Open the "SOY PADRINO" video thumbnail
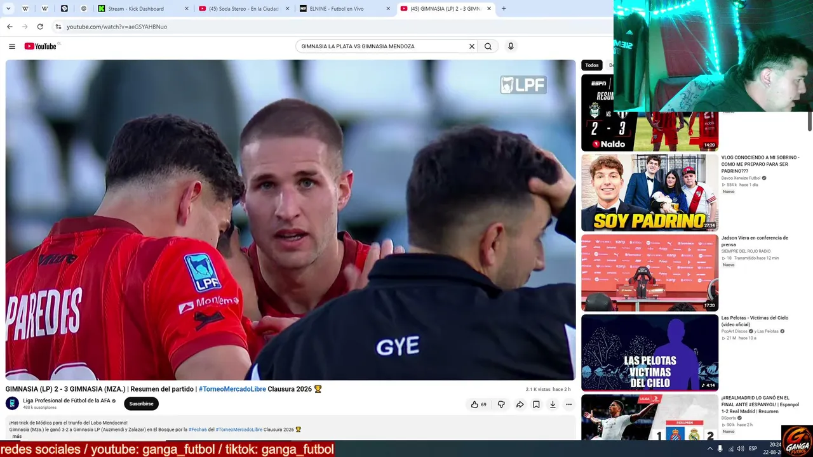This screenshot has width=813, height=457. point(650,193)
